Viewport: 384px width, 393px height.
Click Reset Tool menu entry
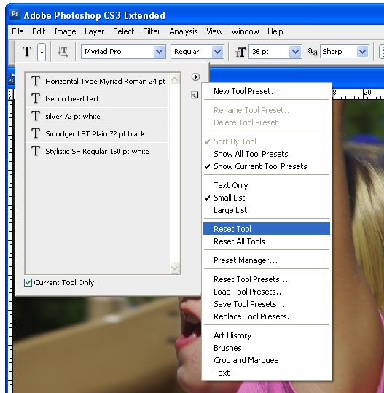point(267,229)
